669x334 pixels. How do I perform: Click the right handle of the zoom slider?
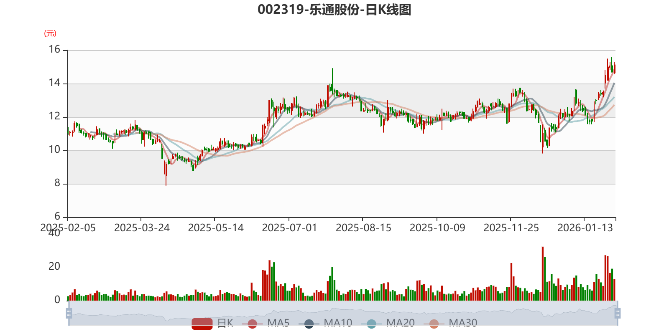(618, 313)
